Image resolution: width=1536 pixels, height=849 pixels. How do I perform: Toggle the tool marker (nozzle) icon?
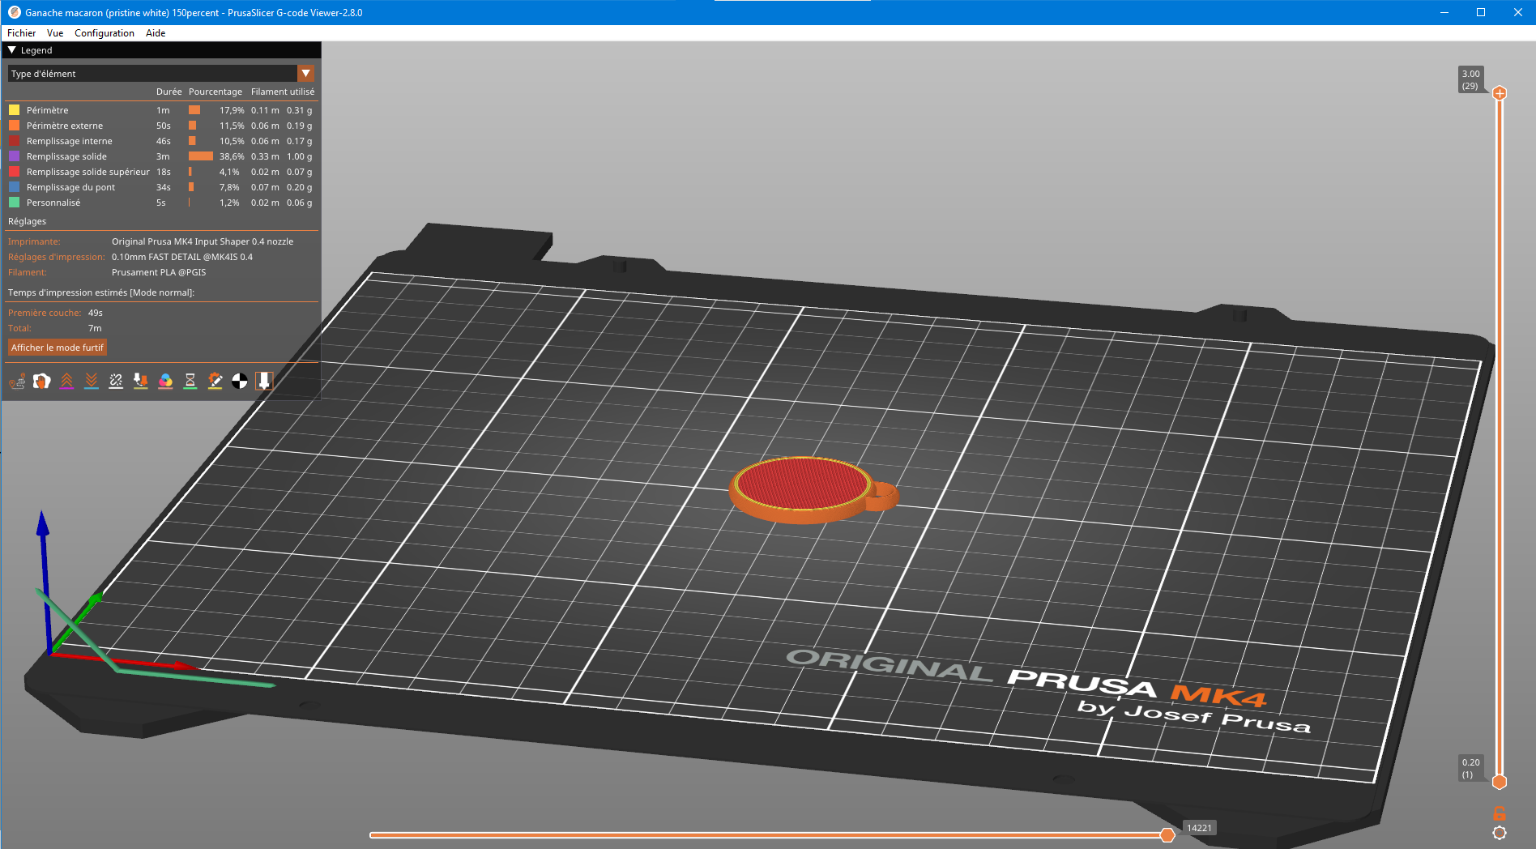point(264,381)
